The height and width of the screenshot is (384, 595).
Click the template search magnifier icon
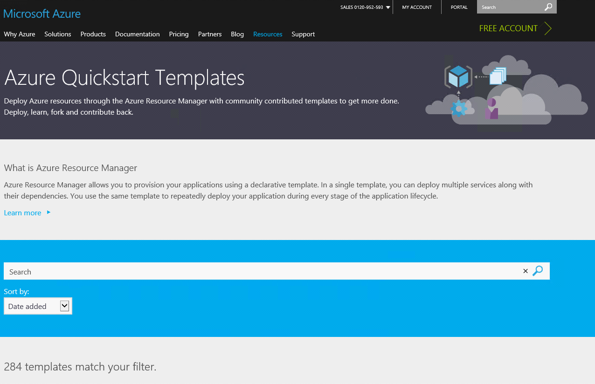tap(538, 271)
